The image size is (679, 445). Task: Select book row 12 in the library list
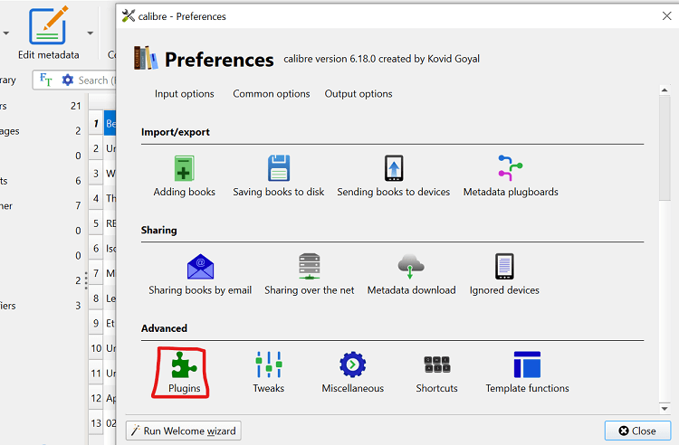coord(102,398)
